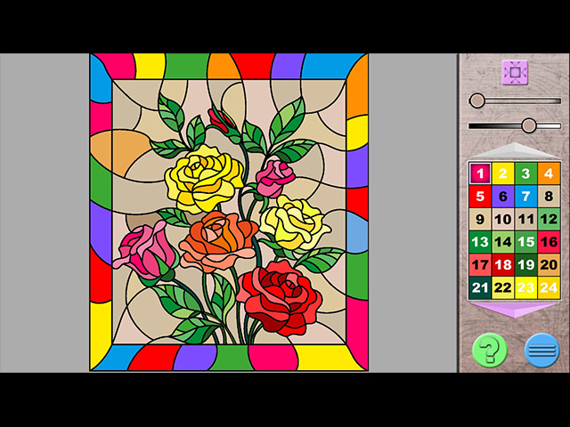570x427 pixels.
Task: Open the blue menu button
Action: [541, 350]
